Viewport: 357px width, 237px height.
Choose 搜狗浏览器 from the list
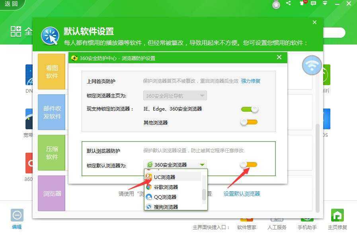pyautogui.click(x=173, y=206)
